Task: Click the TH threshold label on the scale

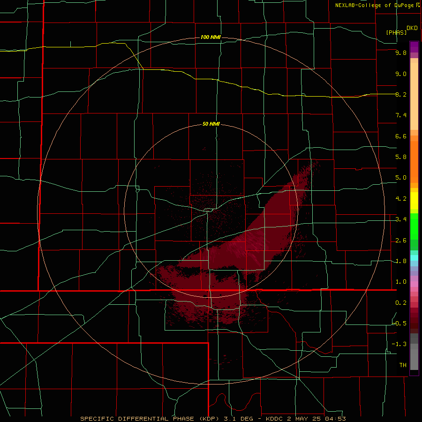Action: point(403,365)
